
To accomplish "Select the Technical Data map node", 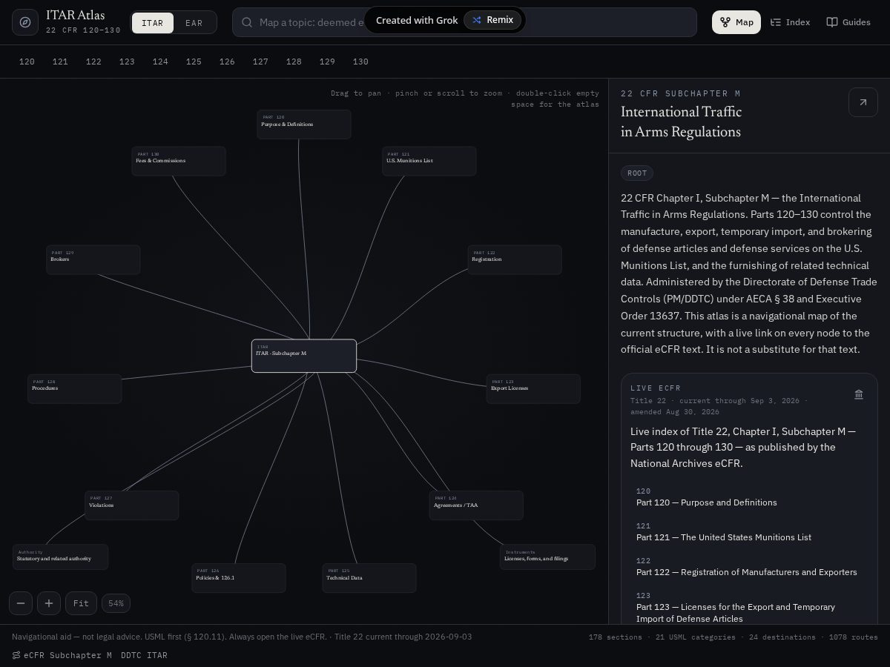I will click(x=369, y=578).
